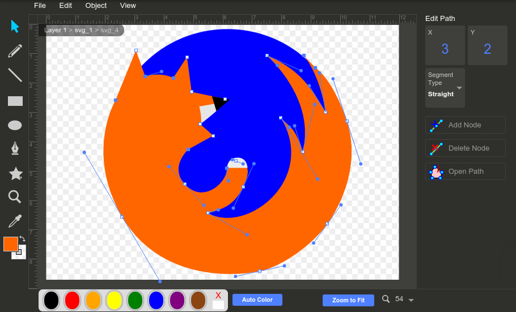Swap fill and stroke colors
The image size is (516, 312).
pyautogui.click(x=22, y=238)
